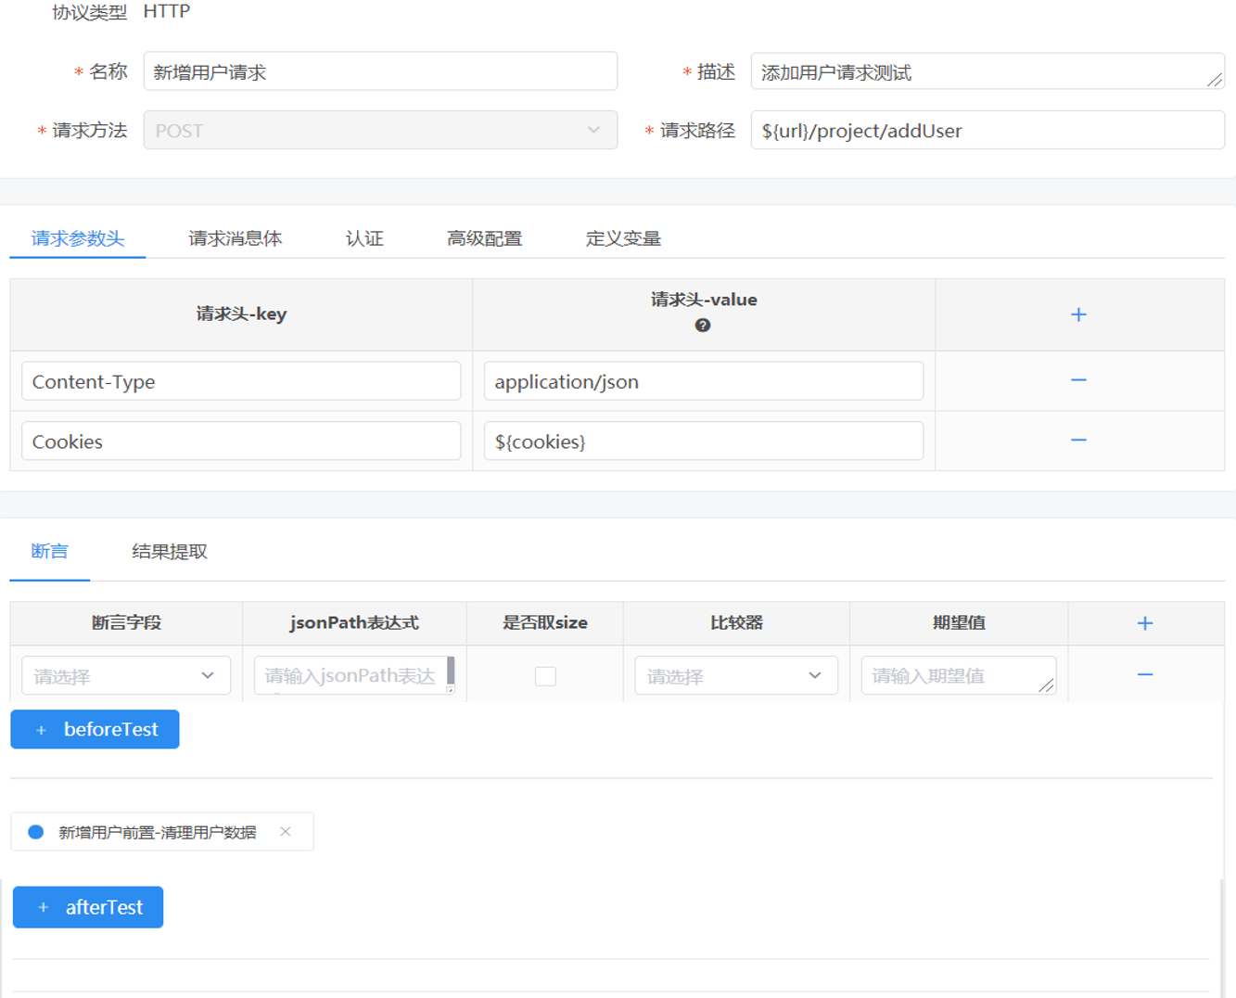
Task: Open the 认证 tab
Action: (x=364, y=238)
